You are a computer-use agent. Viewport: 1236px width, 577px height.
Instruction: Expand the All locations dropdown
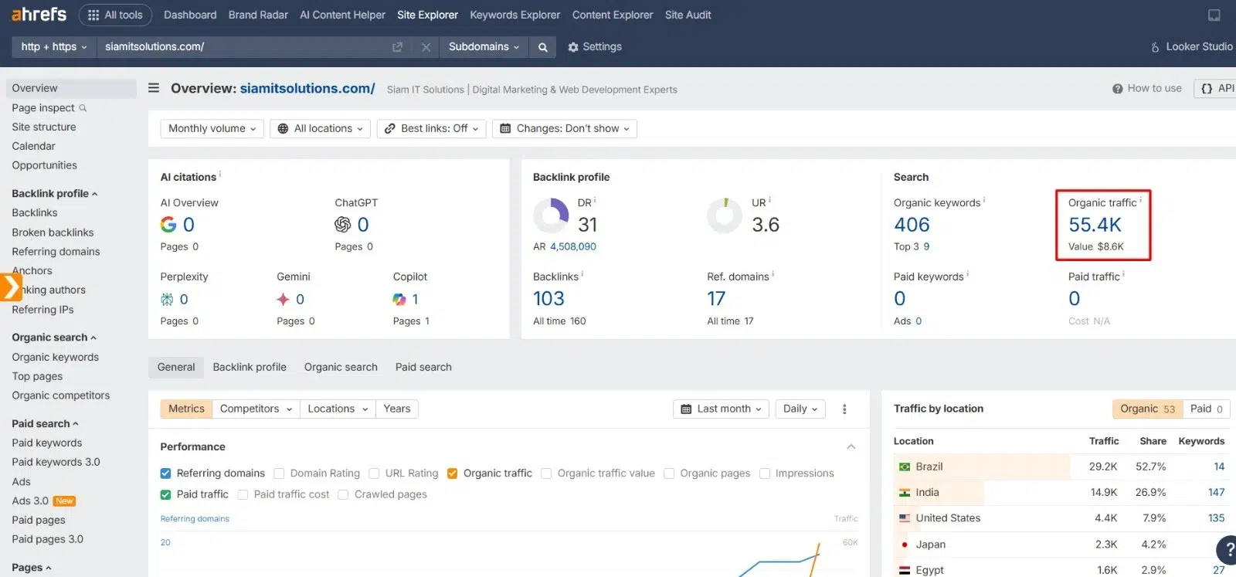(320, 129)
